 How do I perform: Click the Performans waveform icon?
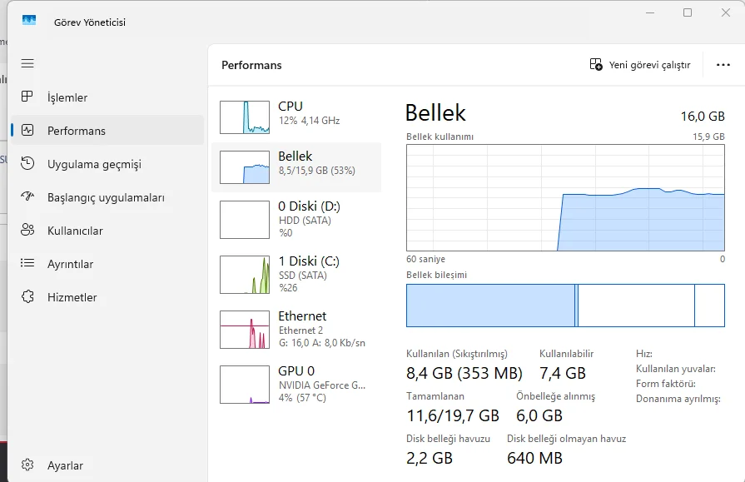pos(27,131)
